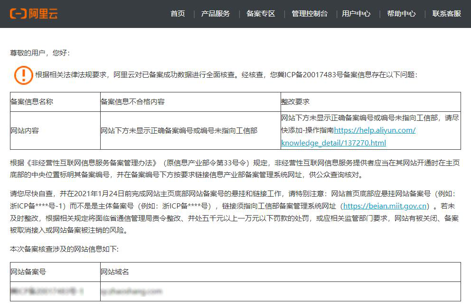Screen dimensions: 471x308
Task: Click the 网站备案号 header cell
Action: click(55, 272)
